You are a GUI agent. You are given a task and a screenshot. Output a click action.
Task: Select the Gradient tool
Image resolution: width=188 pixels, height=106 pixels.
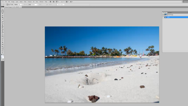(3, 32)
